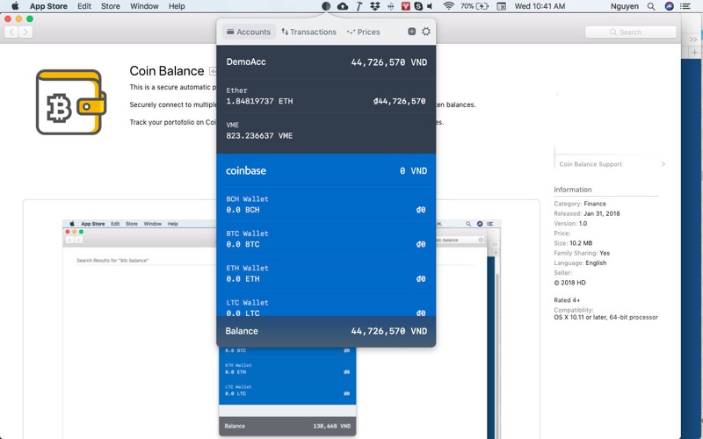
Task: Select the ETH Wallet row
Action: (326, 273)
